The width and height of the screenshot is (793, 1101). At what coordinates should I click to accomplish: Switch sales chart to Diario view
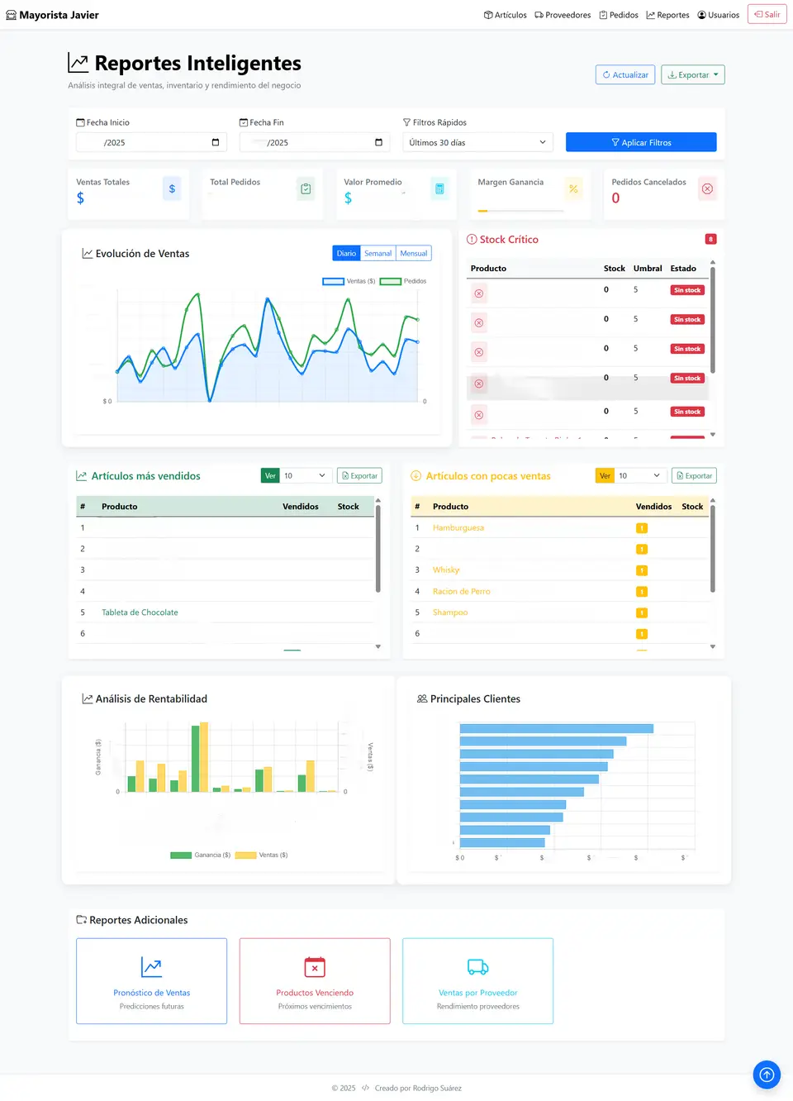(346, 254)
